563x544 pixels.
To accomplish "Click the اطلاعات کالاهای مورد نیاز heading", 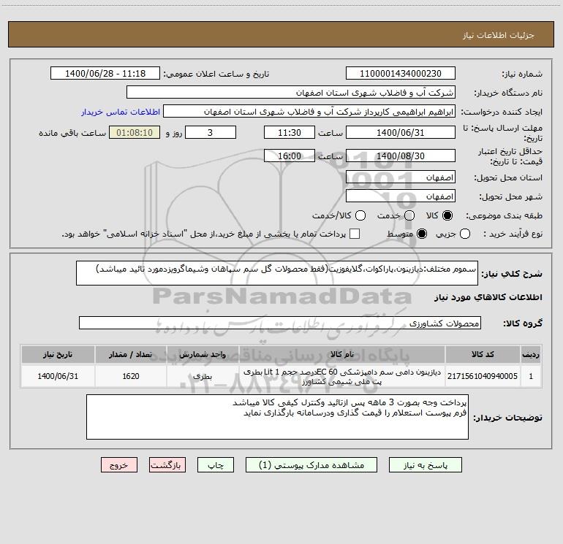I will 488,297.
